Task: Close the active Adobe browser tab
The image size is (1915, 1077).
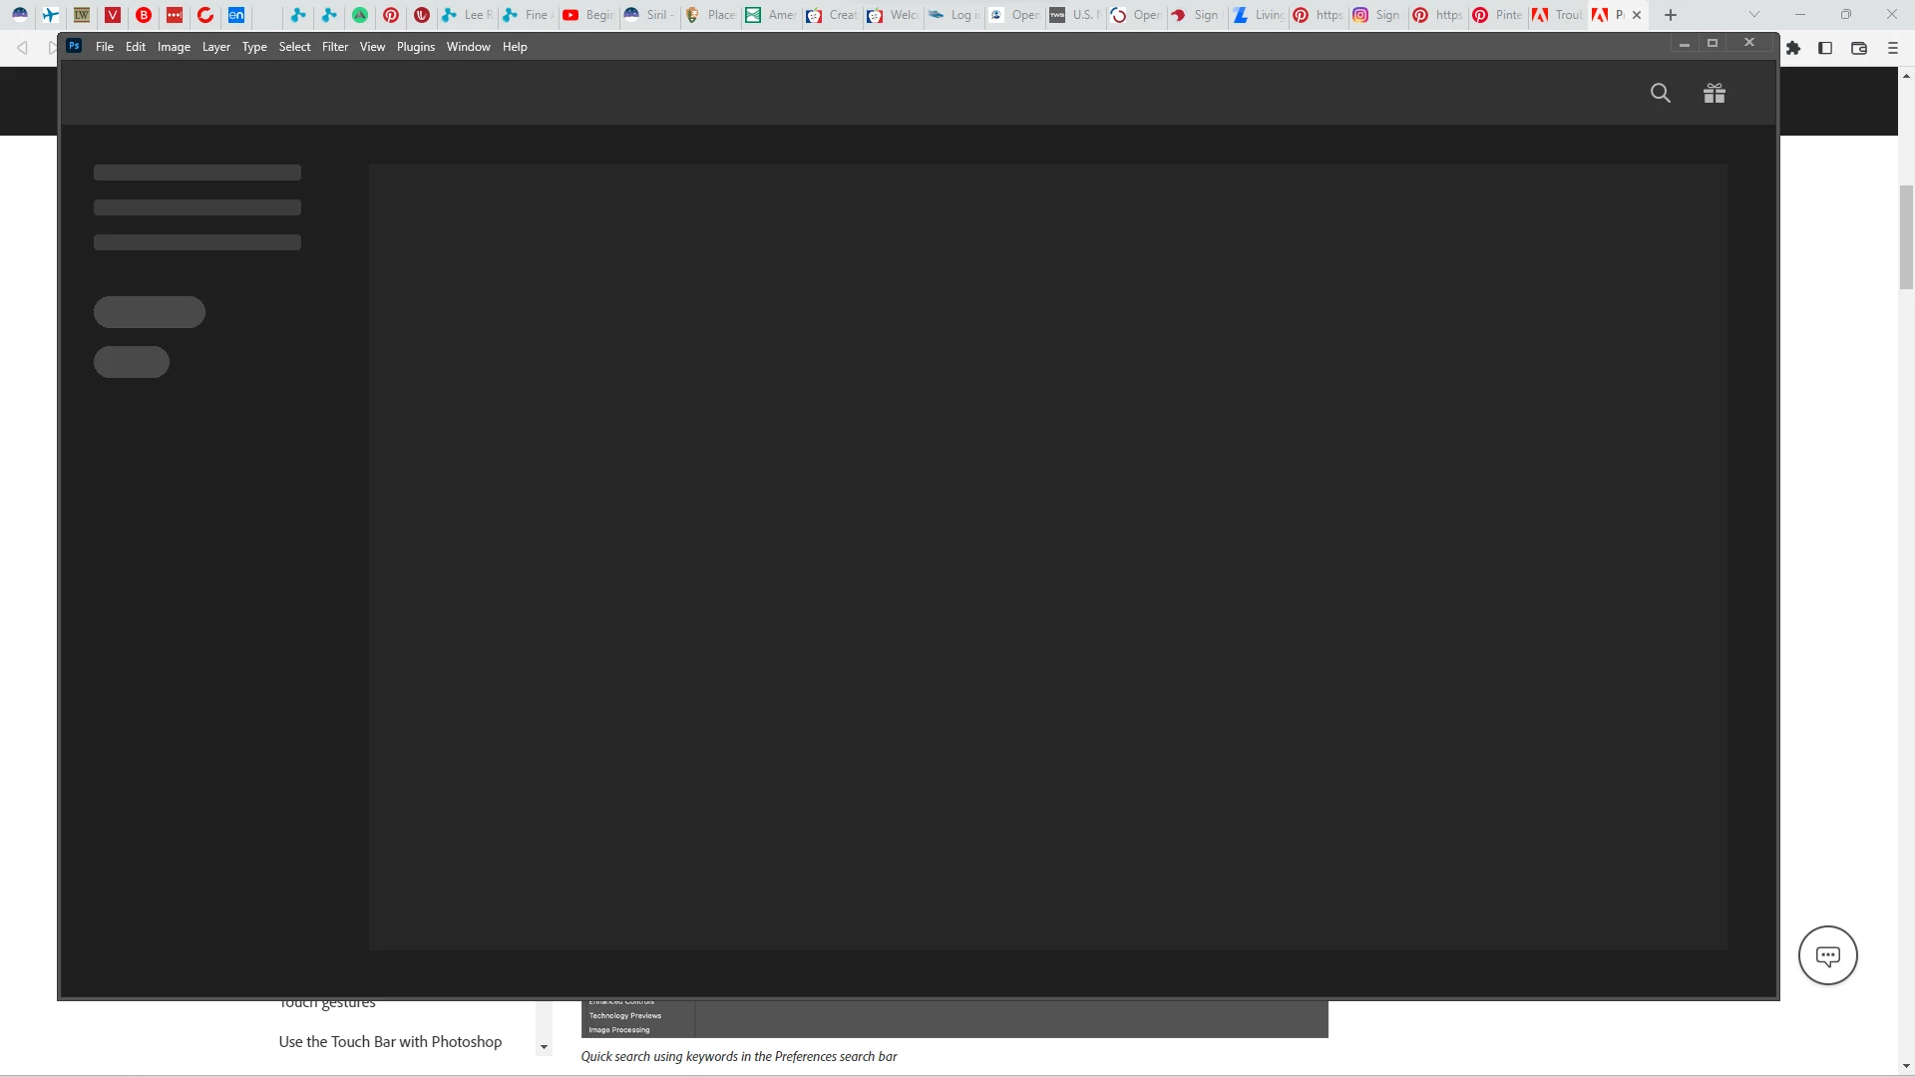Action: (x=1637, y=15)
